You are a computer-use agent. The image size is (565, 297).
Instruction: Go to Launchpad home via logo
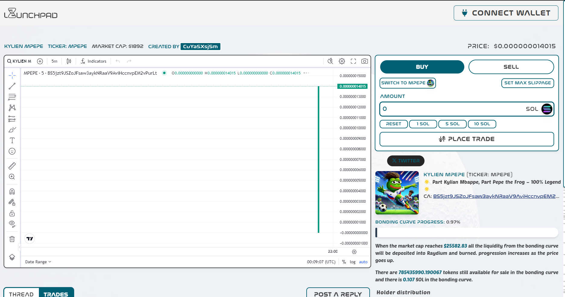(31, 13)
